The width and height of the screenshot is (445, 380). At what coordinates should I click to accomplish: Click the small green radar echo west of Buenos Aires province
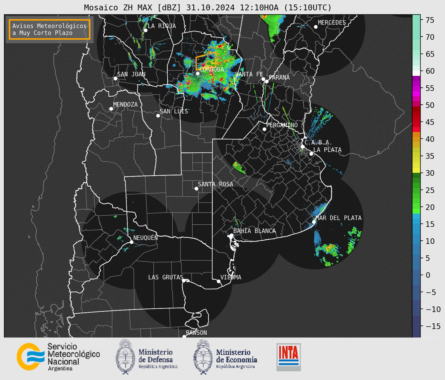[x=239, y=168]
